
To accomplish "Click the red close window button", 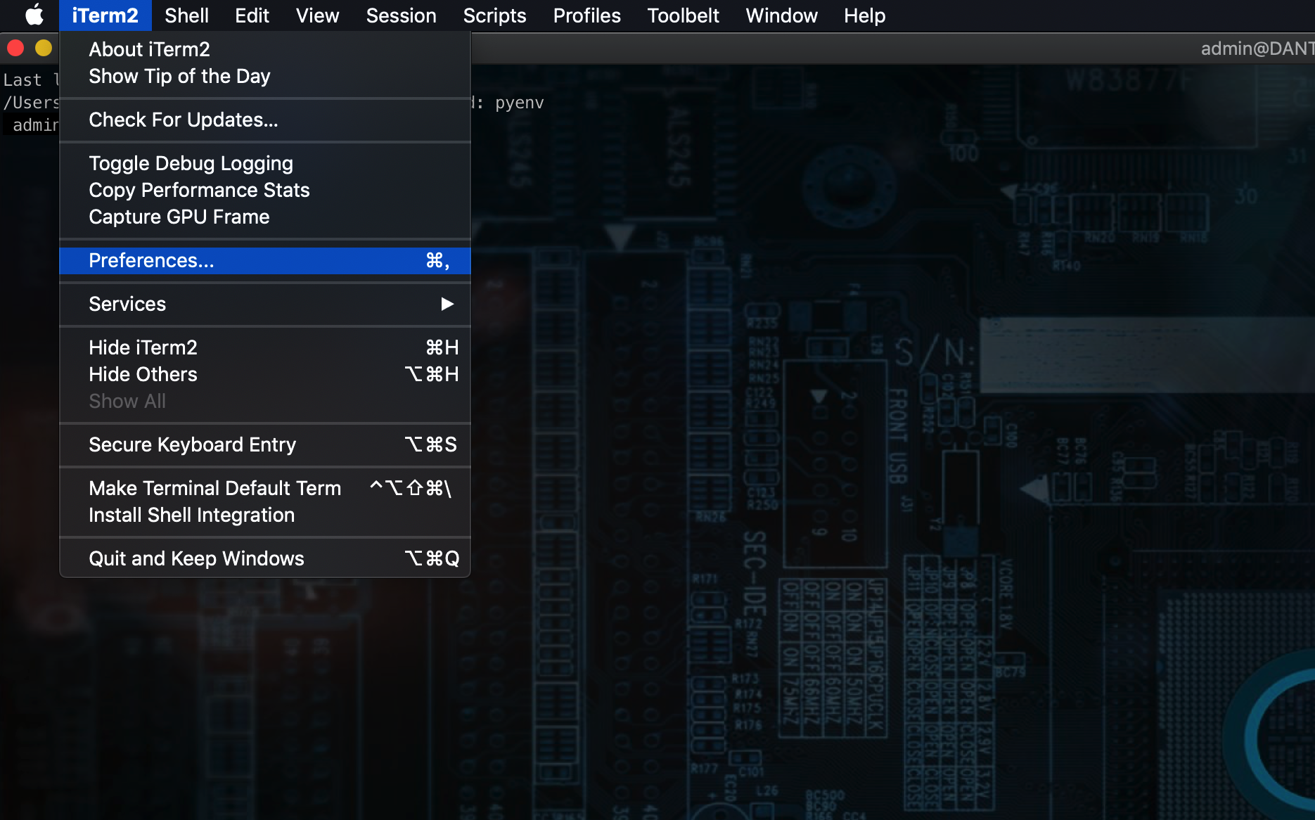I will point(15,48).
